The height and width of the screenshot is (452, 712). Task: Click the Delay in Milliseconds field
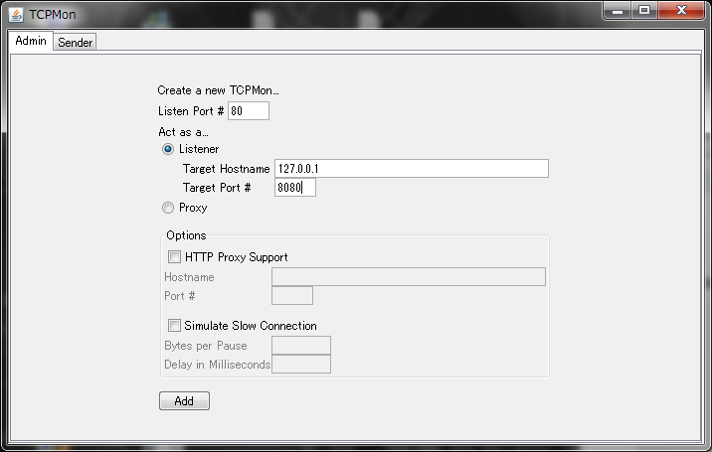(x=301, y=365)
